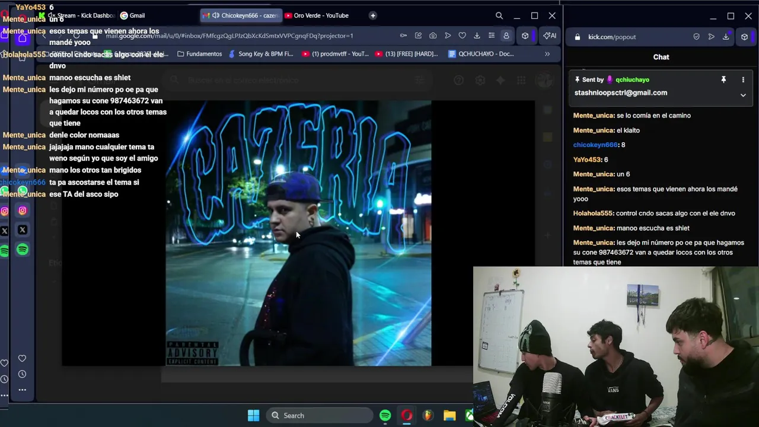Viewport: 759px width, 427px height.
Task: Open the extensions cube in chat window
Action: (745, 37)
